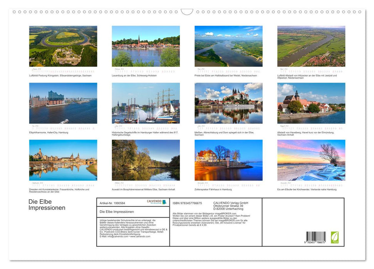Open the Hitzacker aerial view image
Screen dimensions: 374x269
pyautogui.click(x=311, y=46)
